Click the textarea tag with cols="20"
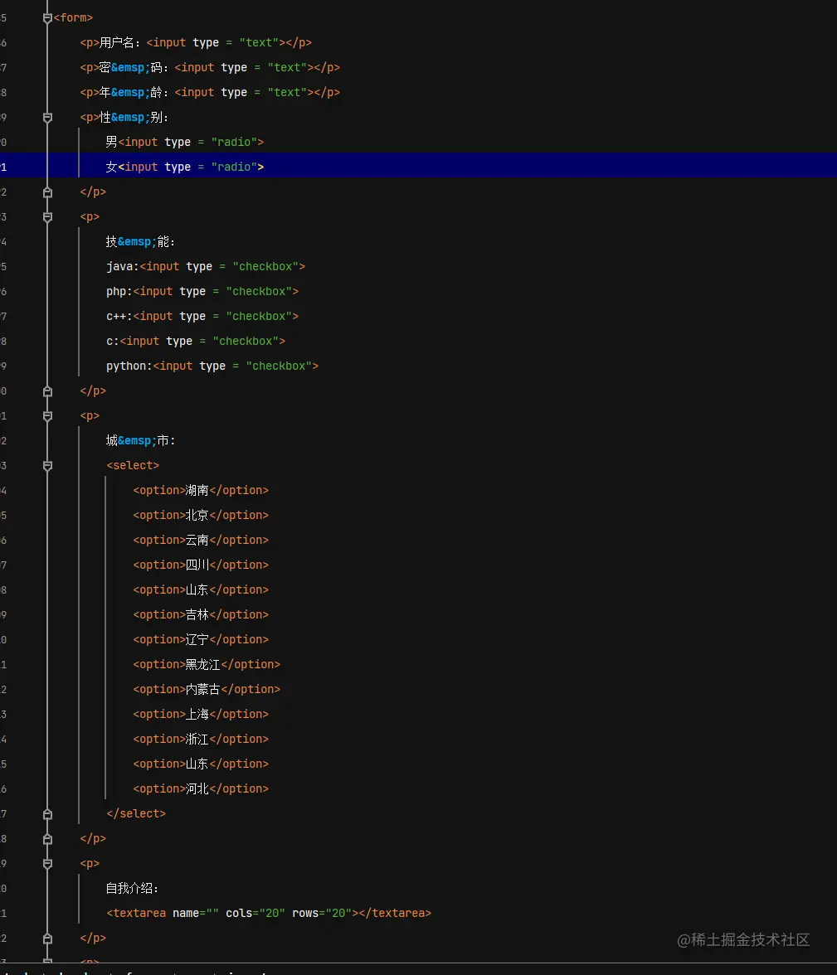Screen dimensions: 837x975 269,914
